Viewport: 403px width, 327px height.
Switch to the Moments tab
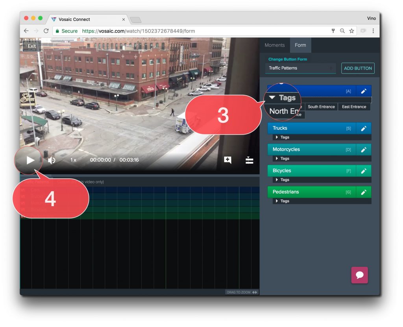(x=274, y=45)
